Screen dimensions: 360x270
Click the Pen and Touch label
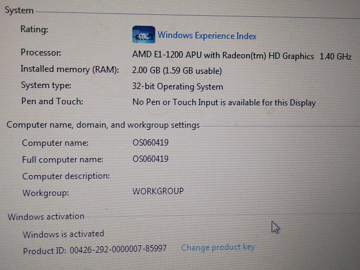coord(52,101)
